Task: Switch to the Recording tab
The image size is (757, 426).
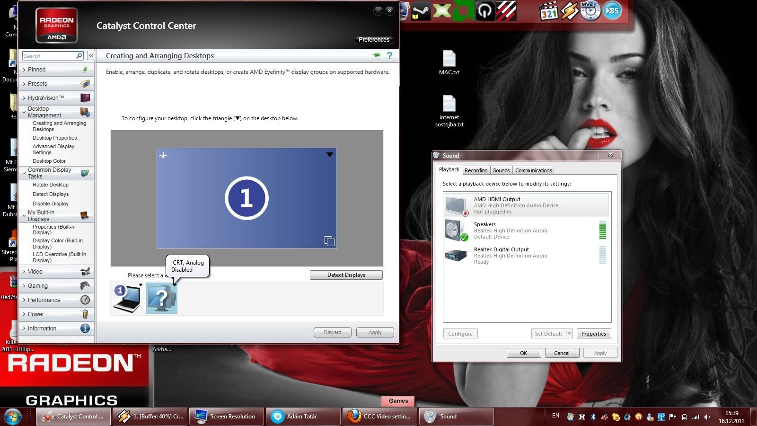Action: click(x=476, y=170)
